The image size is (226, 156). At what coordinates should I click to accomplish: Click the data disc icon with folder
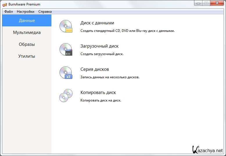pyautogui.click(x=66, y=26)
